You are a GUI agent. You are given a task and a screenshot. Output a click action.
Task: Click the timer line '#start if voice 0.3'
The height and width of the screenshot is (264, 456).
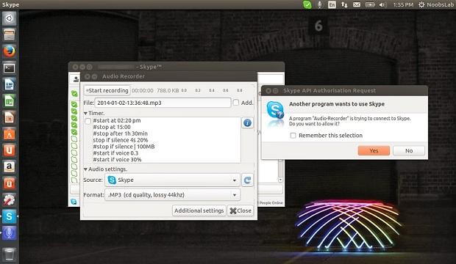click(115, 153)
